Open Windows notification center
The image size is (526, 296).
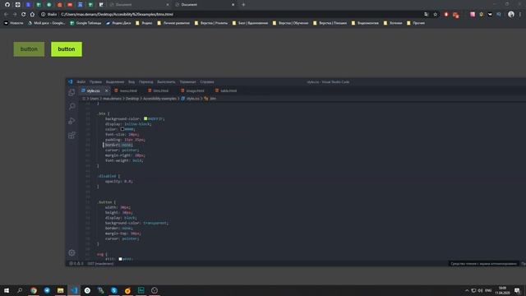517,290
